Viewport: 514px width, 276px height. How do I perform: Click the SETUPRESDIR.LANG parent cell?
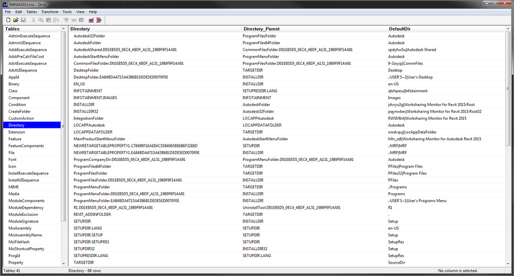point(260,91)
